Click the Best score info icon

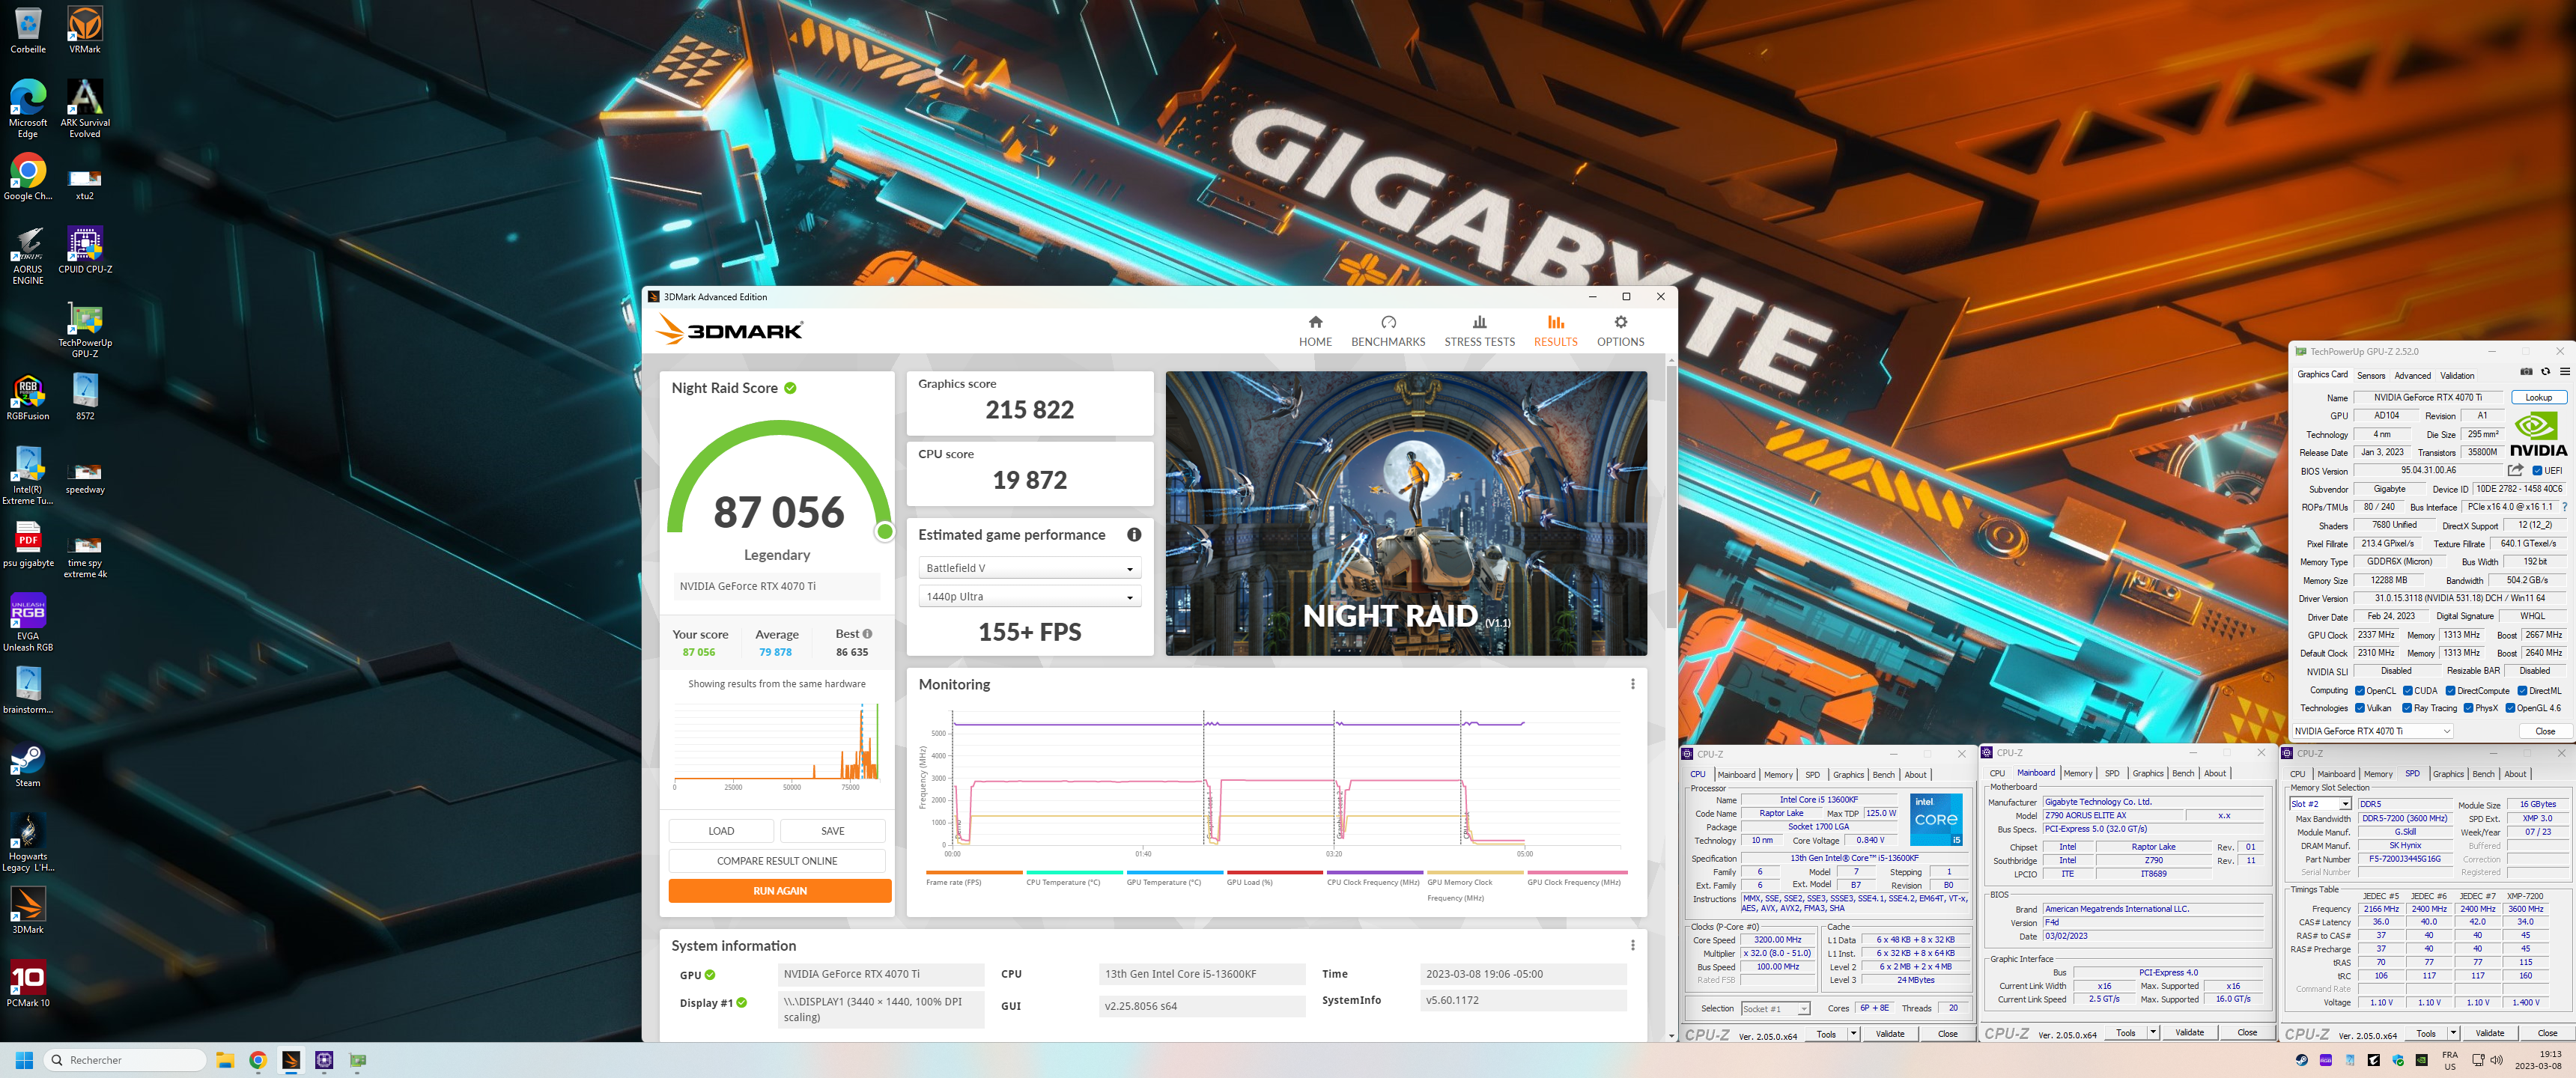[x=867, y=634]
